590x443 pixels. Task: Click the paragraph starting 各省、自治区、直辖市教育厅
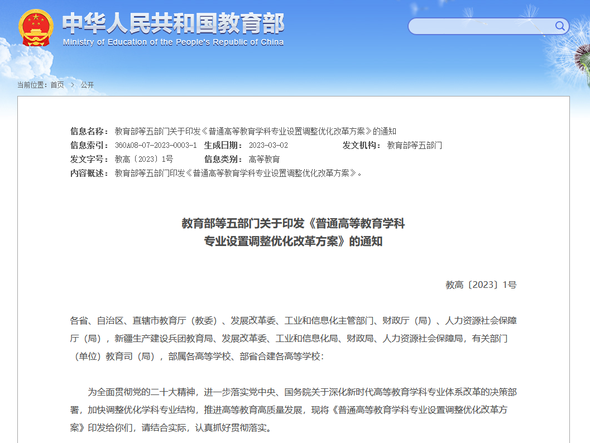click(293, 339)
